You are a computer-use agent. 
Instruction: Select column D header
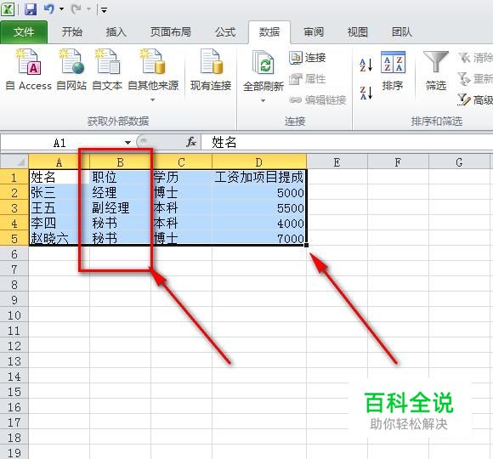coord(259,161)
